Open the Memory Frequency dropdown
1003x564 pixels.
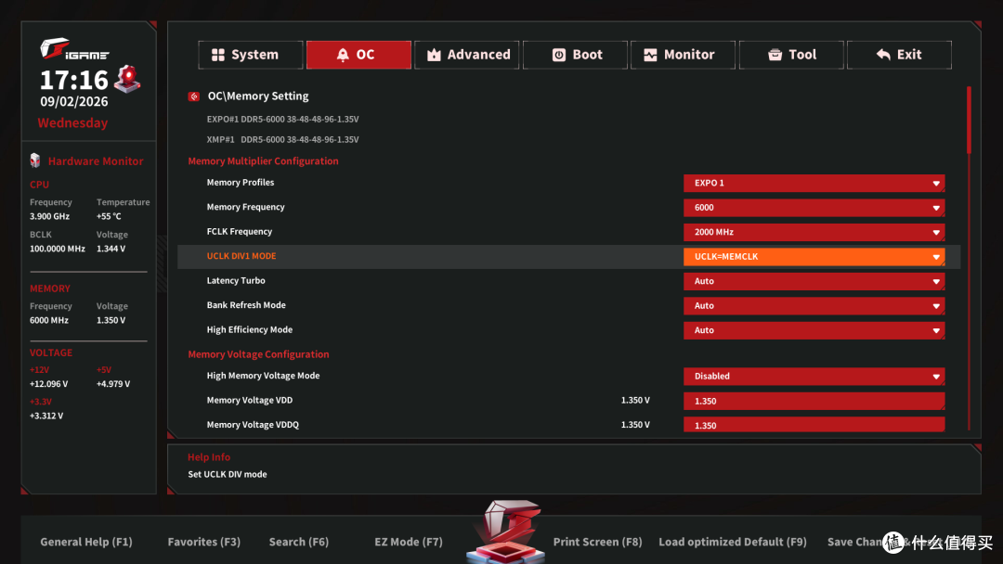814,208
